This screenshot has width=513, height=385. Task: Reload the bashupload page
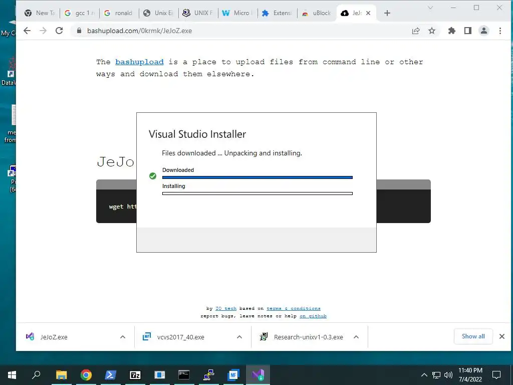click(59, 31)
